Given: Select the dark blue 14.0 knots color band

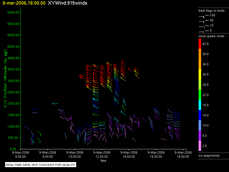Looking at the screenshot, I should coord(200,115).
